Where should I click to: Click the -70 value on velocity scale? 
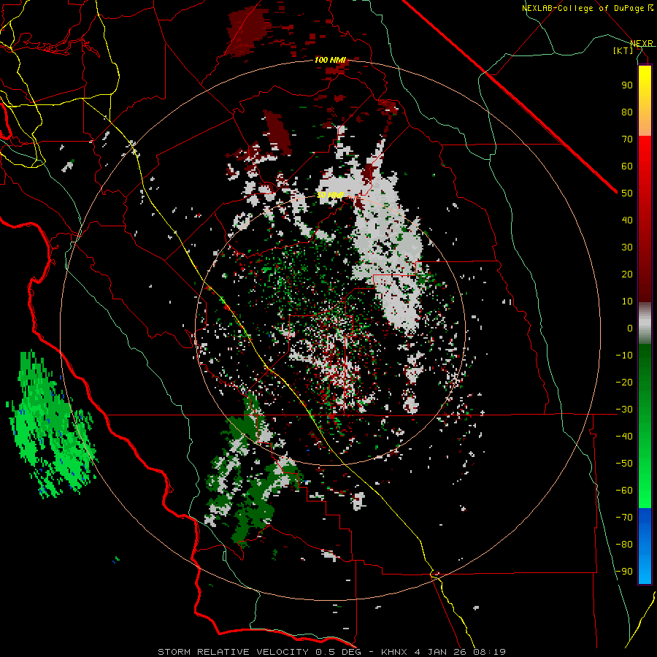[x=624, y=518]
